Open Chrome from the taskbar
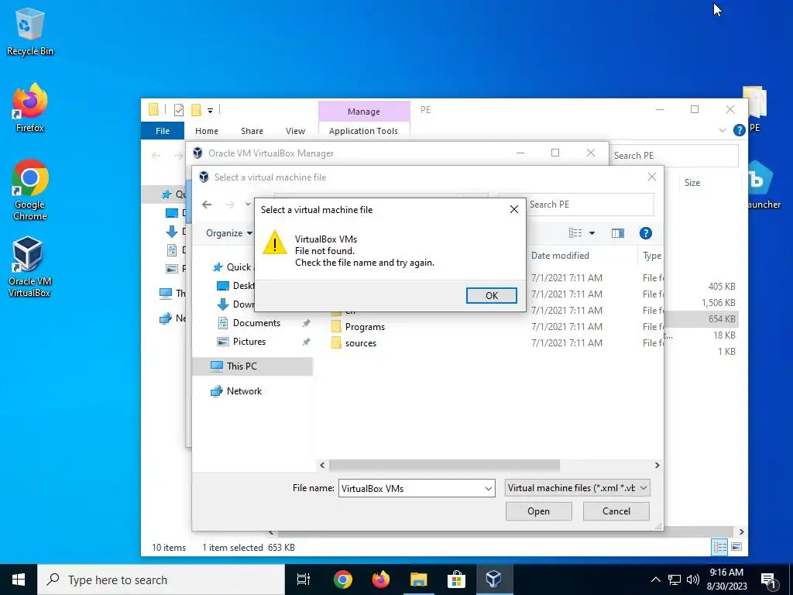 [x=342, y=580]
